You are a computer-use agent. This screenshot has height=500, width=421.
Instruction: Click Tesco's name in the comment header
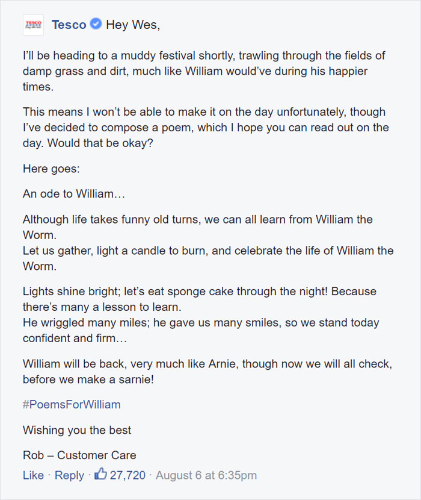68,25
